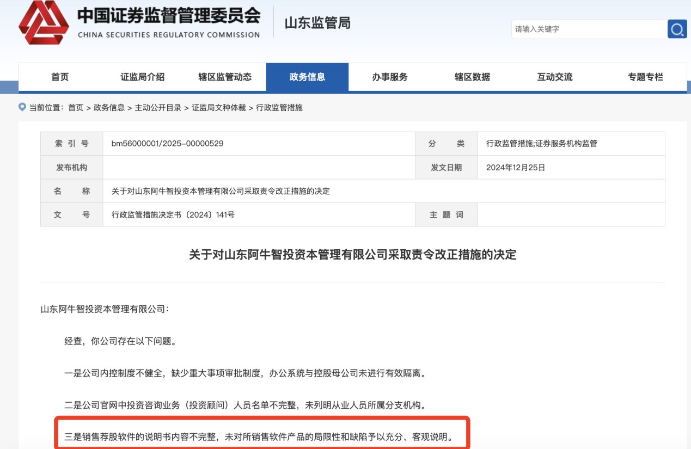The height and width of the screenshot is (449, 691).
Task: Click the blue search magnifier icon
Action: (x=677, y=29)
